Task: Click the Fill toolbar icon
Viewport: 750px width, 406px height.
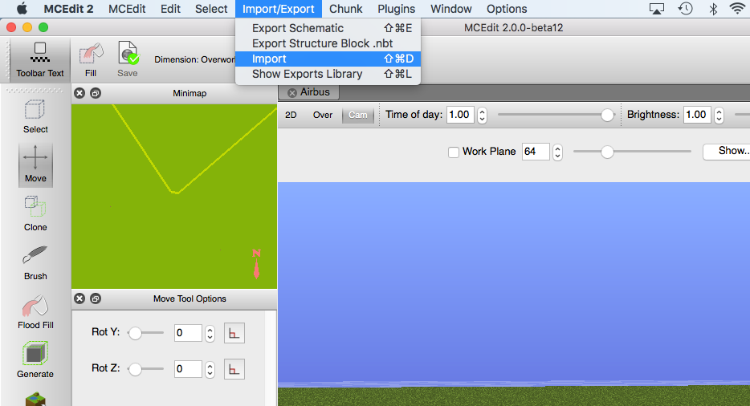Action: click(91, 59)
